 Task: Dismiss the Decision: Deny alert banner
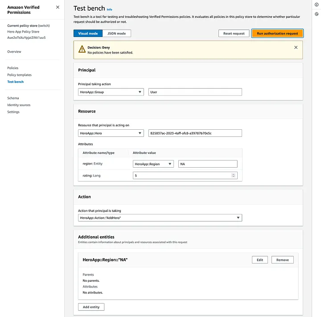tap(296, 47)
